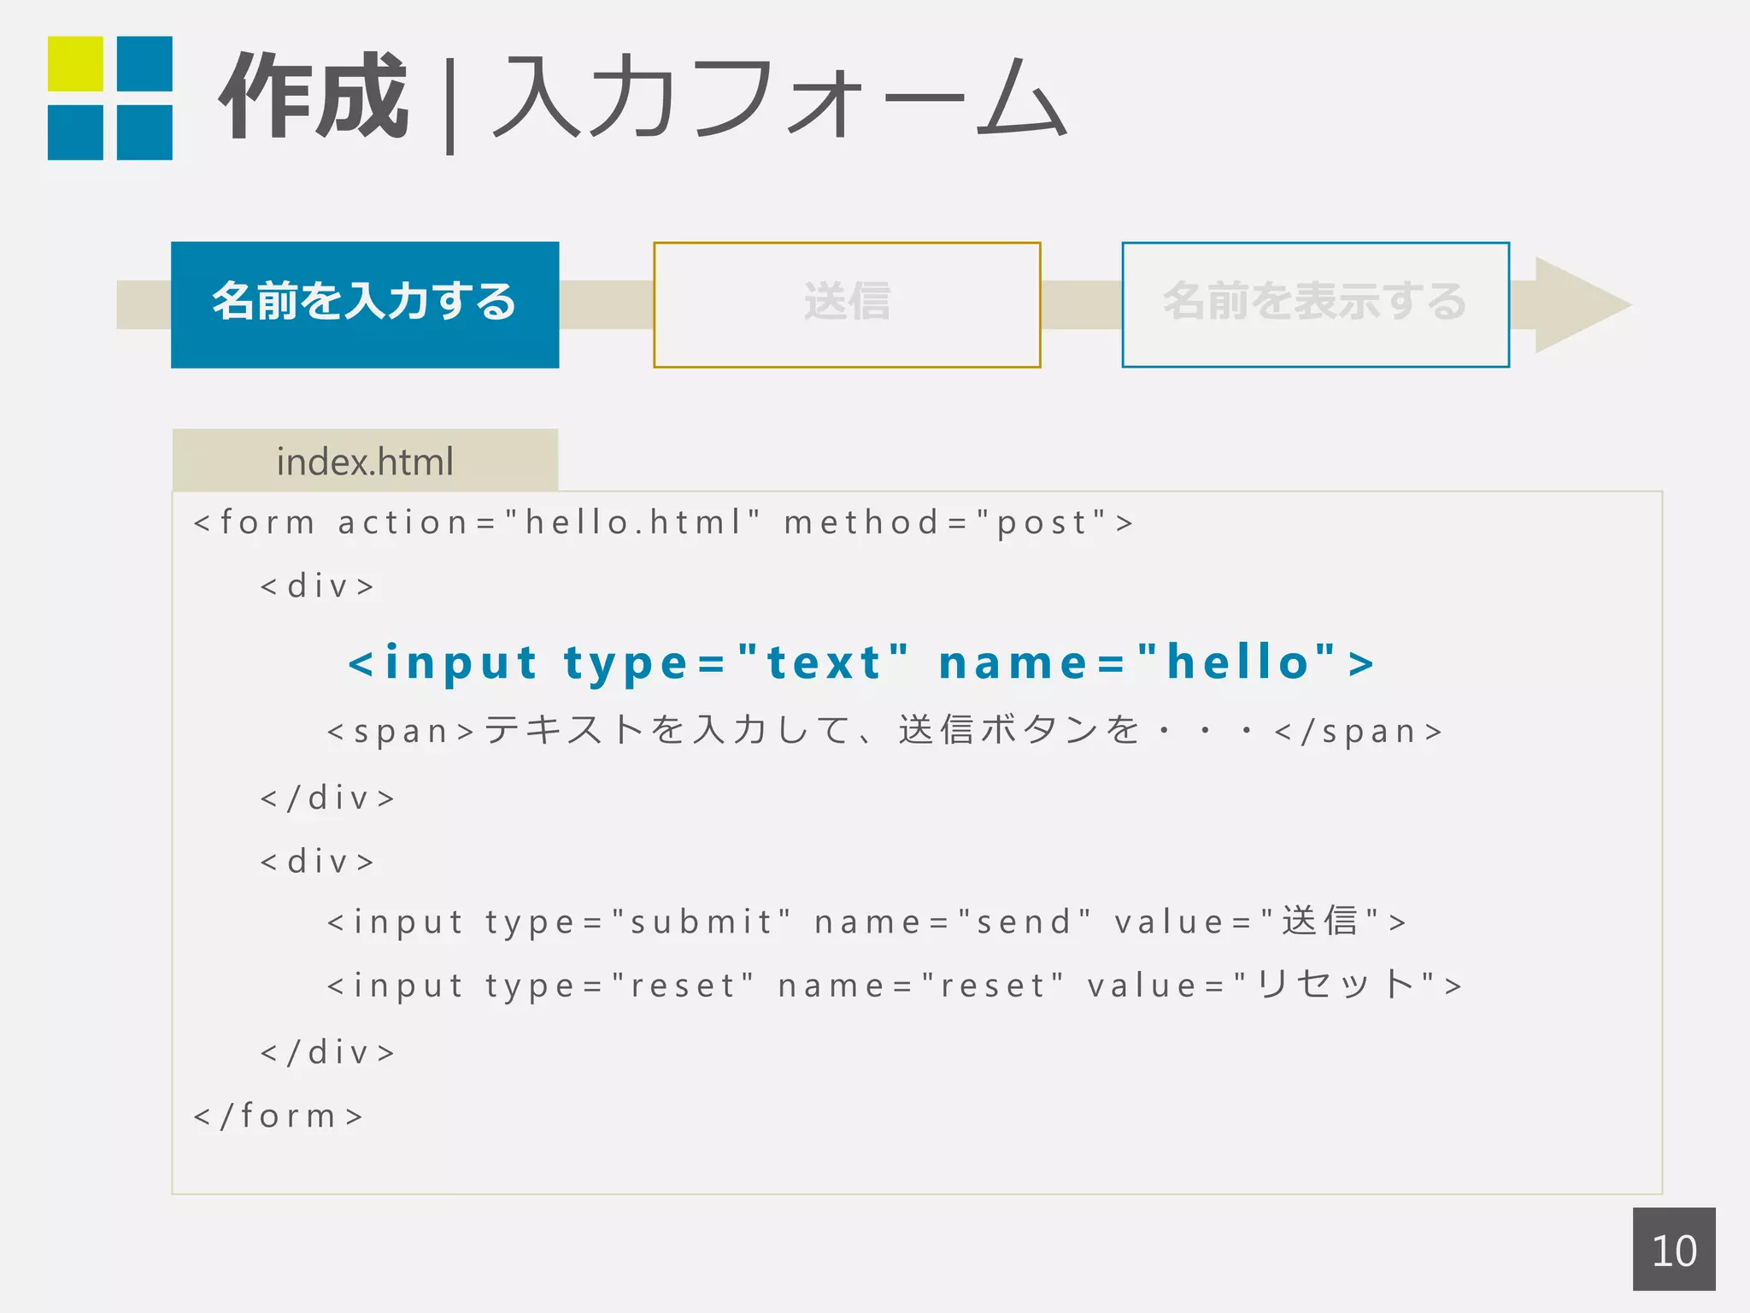Select the 名前を表示する step box

(1315, 304)
